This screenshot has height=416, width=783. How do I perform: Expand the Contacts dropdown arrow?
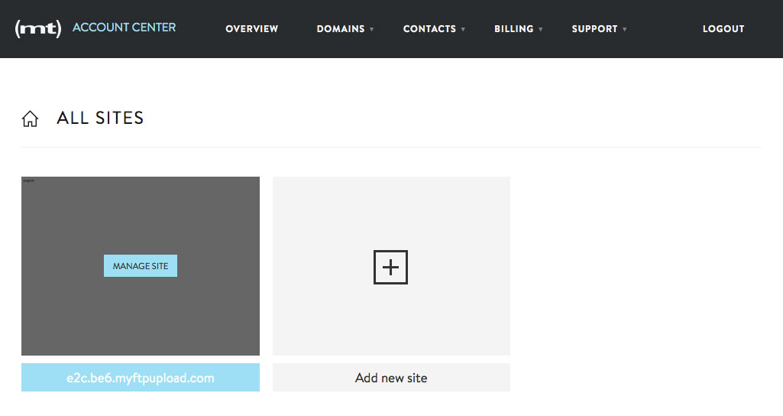(463, 30)
